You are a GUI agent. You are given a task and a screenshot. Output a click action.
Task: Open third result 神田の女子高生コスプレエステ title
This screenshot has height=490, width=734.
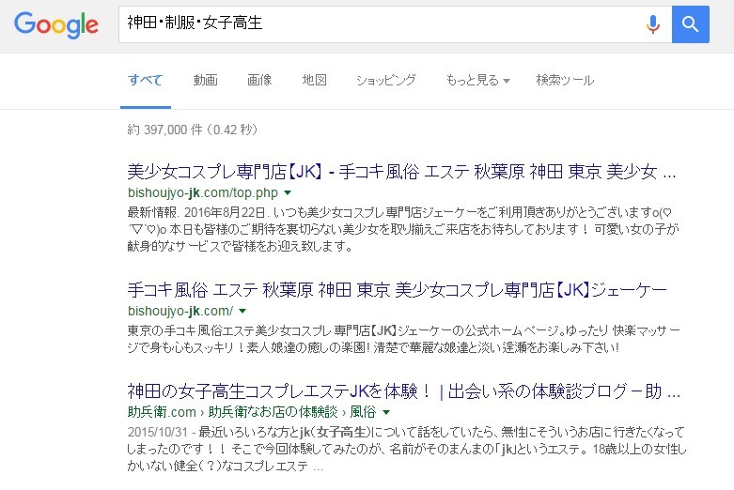click(x=403, y=391)
